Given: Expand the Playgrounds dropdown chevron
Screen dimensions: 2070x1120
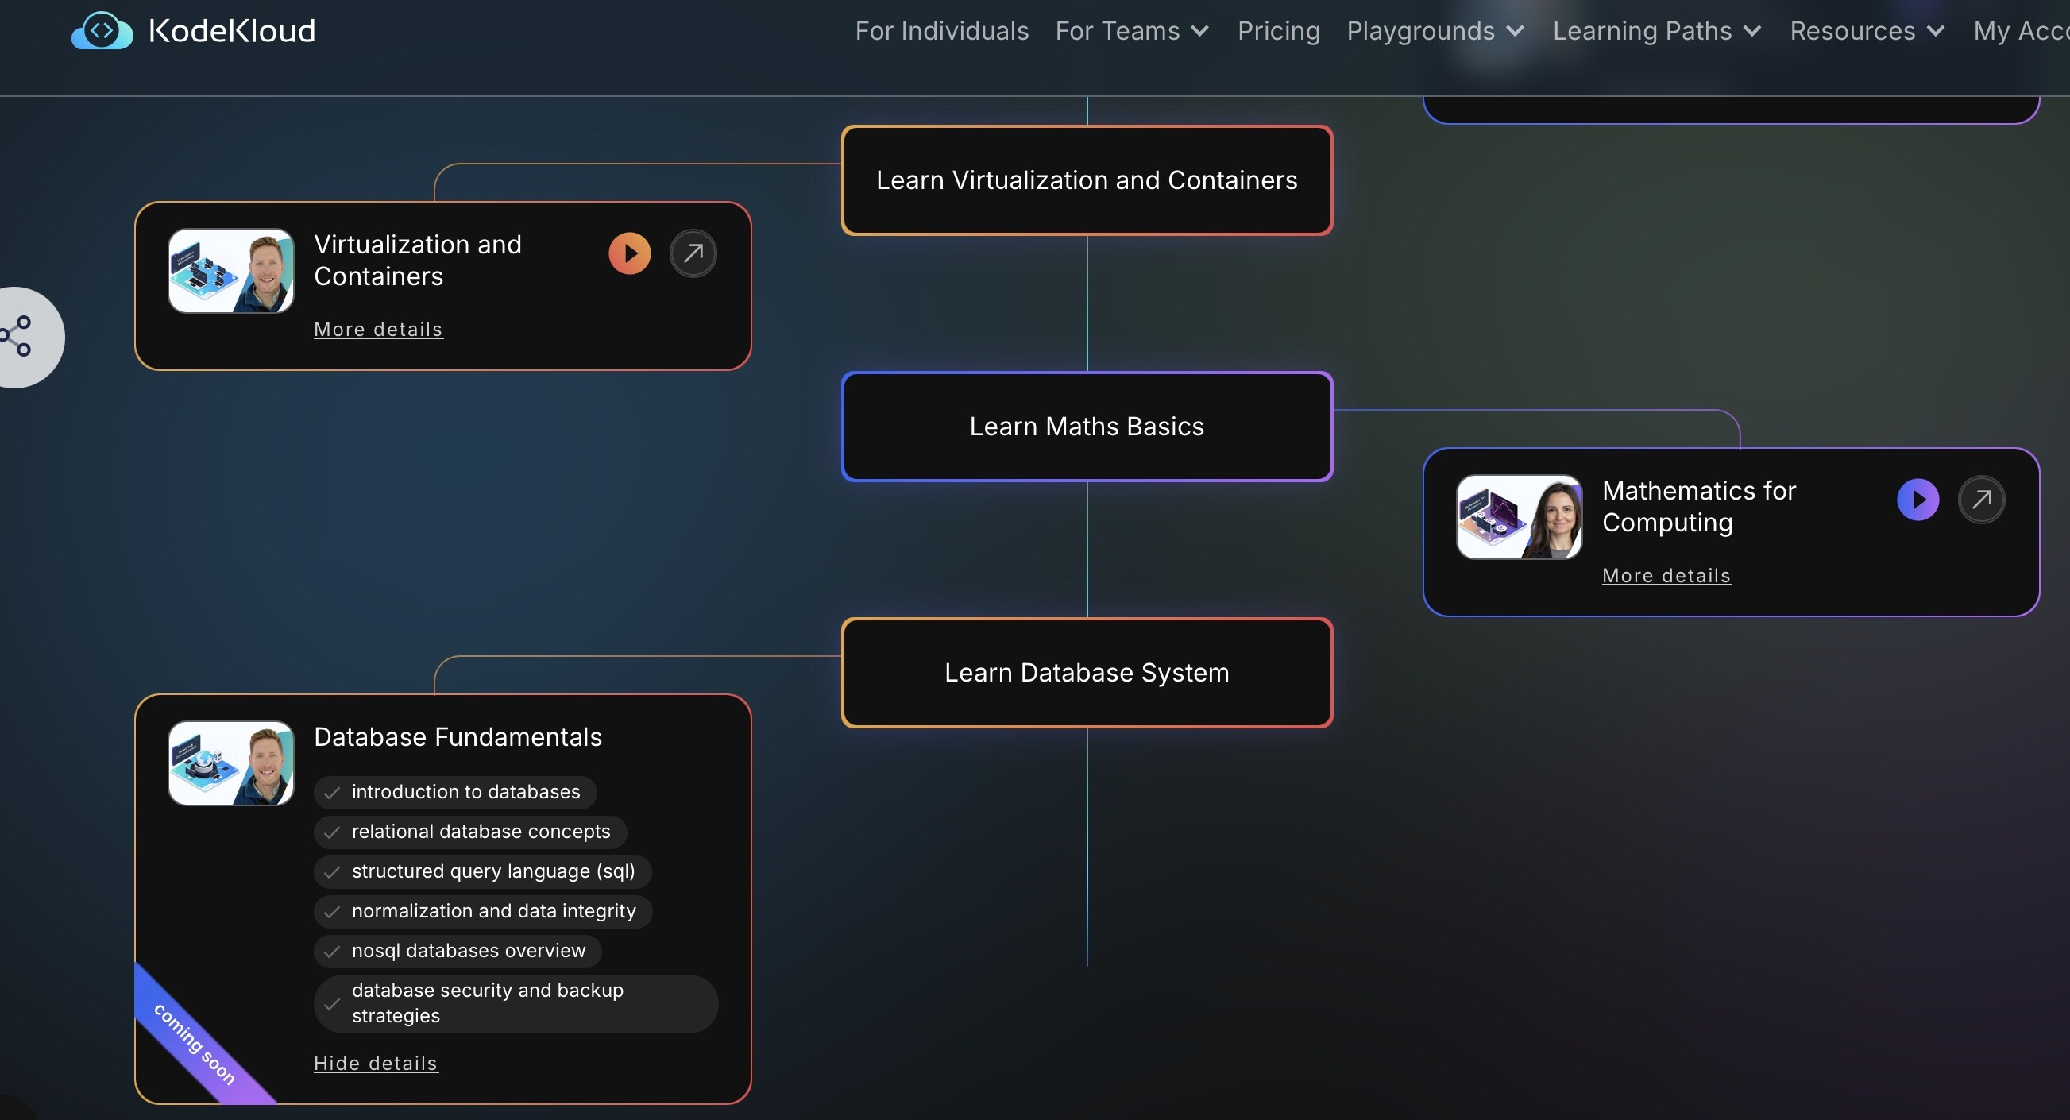Looking at the screenshot, I should (x=1515, y=31).
